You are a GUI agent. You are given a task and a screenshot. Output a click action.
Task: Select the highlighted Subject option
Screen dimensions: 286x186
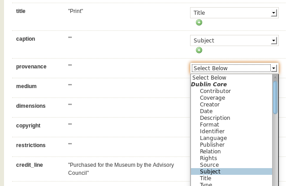click(231, 171)
